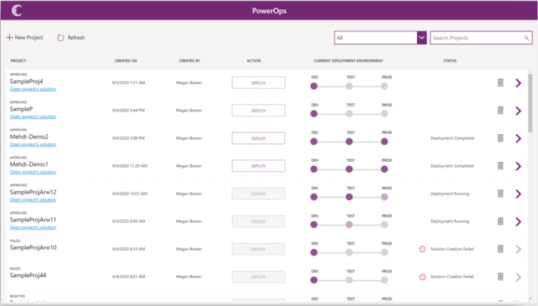This screenshot has width=538, height=306.
Task: Click the search magnifier icon
Action: click(526, 38)
